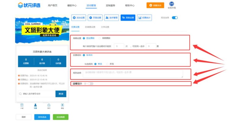Click the VIP 会员升级 badge icon

[172, 4]
